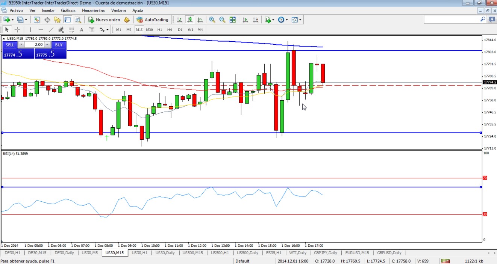Open the MetaEditor book icon
This screenshot has height=264, width=497.
[127, 20]
